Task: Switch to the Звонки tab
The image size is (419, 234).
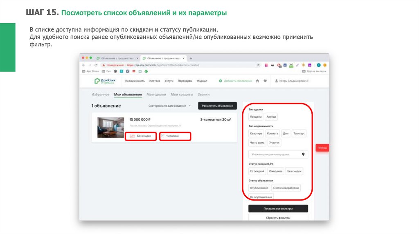Action: [204, 95]
